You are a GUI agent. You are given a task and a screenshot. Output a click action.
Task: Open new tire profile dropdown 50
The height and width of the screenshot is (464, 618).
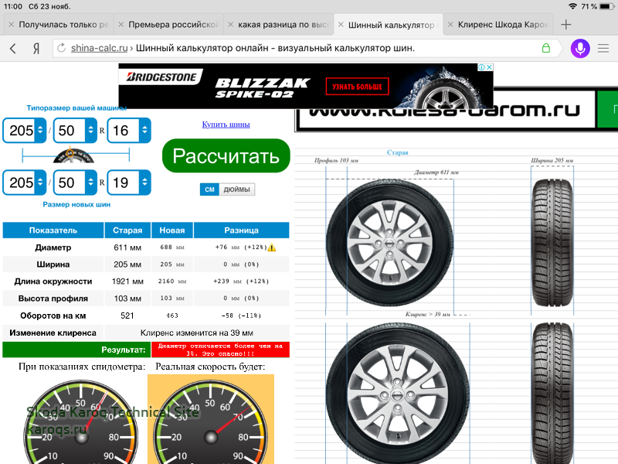coord(75,183)
